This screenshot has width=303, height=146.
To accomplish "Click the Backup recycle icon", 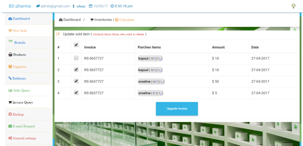I will click(x=10, y=114).
